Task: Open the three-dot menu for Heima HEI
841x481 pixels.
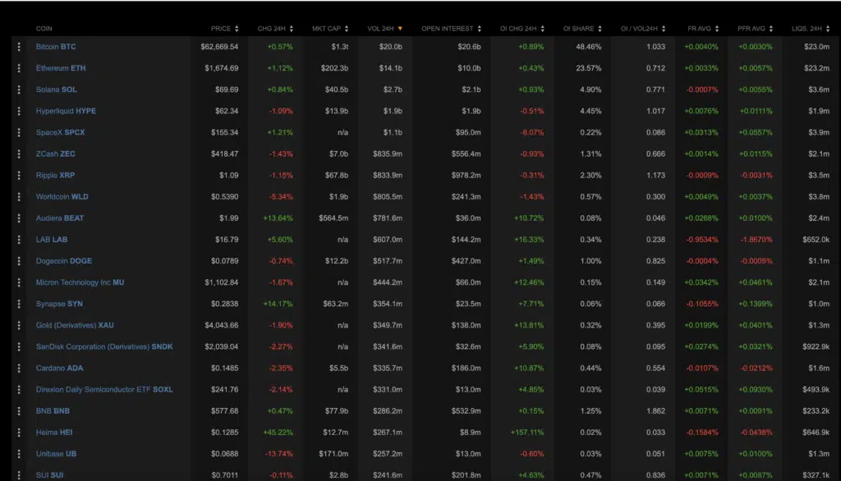Action: coord(19,433)
